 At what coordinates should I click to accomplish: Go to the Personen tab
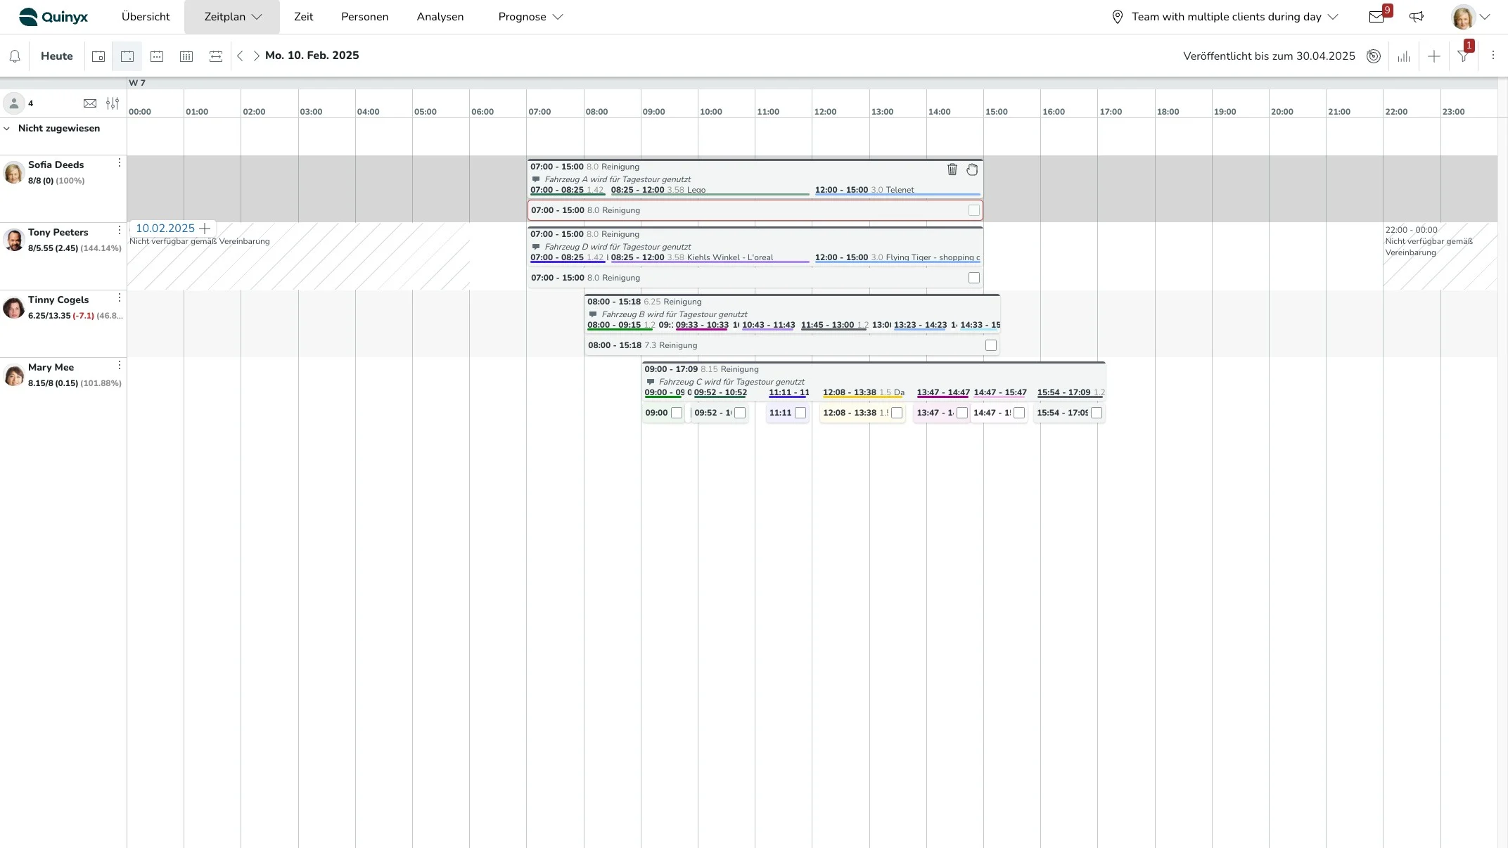(364, 17)
